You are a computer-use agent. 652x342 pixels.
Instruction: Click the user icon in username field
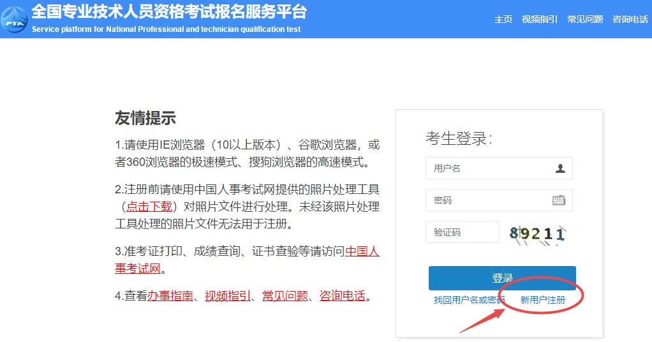(x=560, y=168)
